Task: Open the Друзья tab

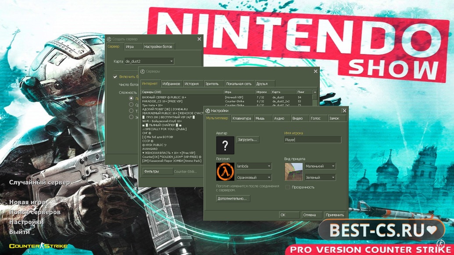Action: point(265,84)
